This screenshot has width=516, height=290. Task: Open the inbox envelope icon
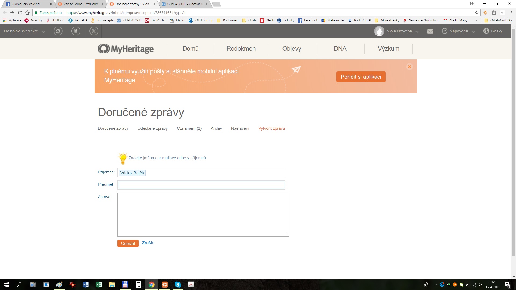430,31
